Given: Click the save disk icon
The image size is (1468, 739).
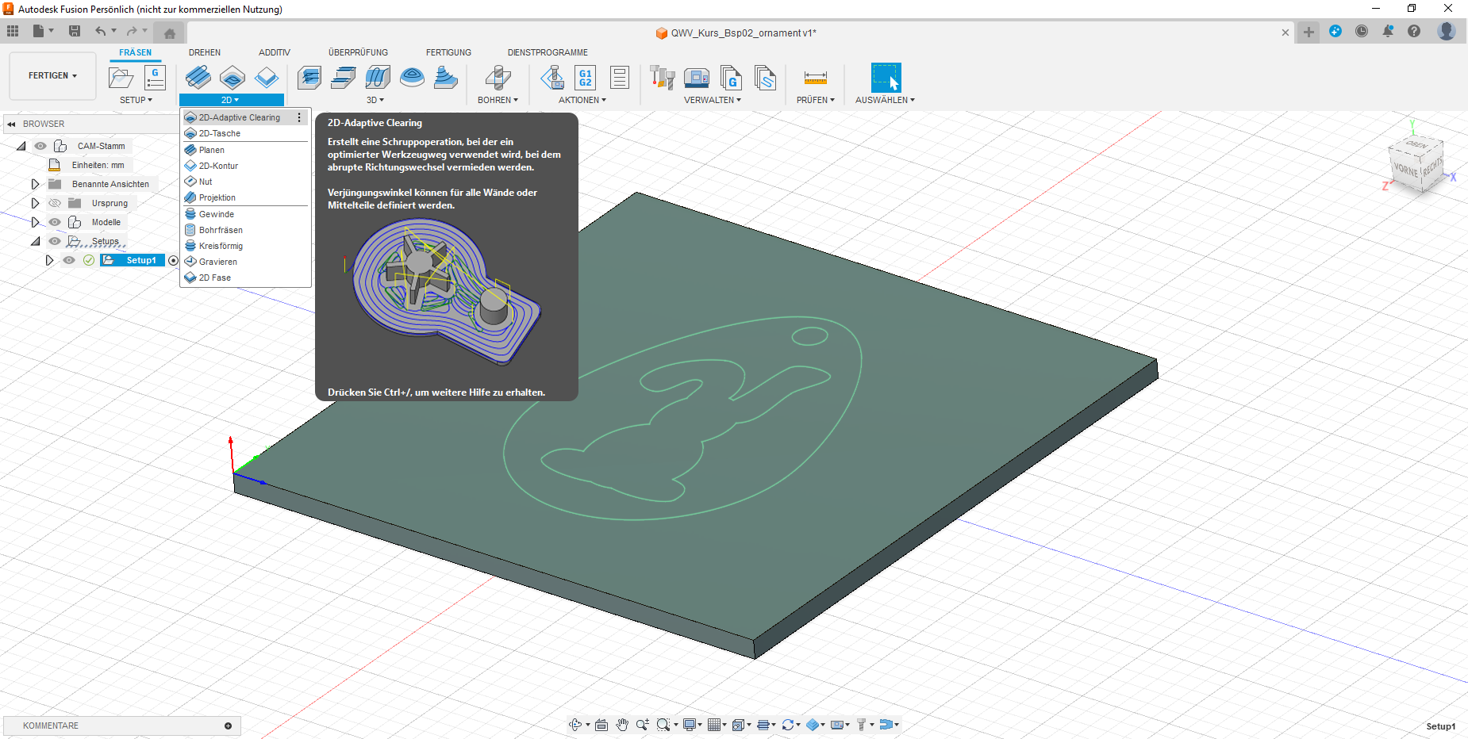Looking at the screenshot, I should tap(75, 31).
